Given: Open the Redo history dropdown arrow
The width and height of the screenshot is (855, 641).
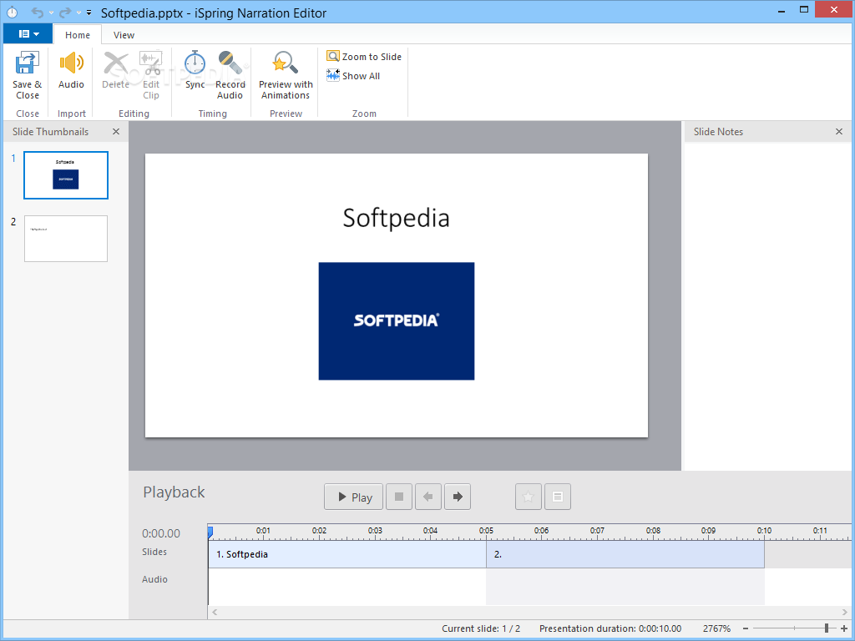Looking at the screenshot, I should tap(78, 12).
